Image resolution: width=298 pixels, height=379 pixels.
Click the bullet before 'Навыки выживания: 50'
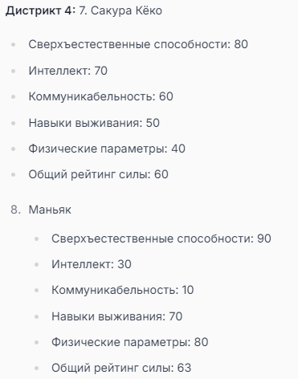tap(14, 123)
